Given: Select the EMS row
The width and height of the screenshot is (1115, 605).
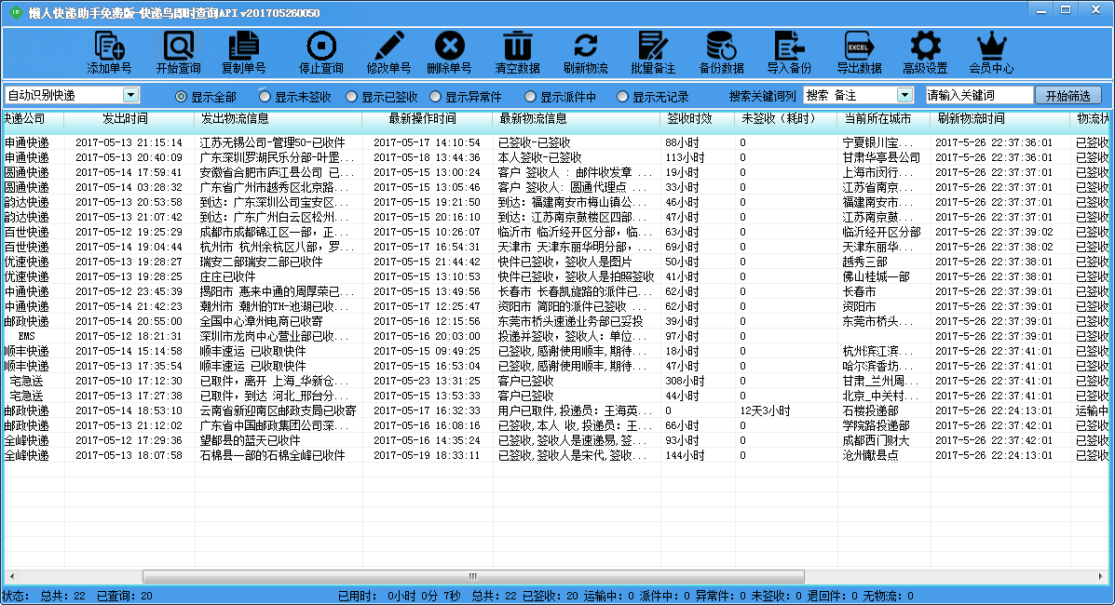Looking at the screenshot, I should click(557, 336).
